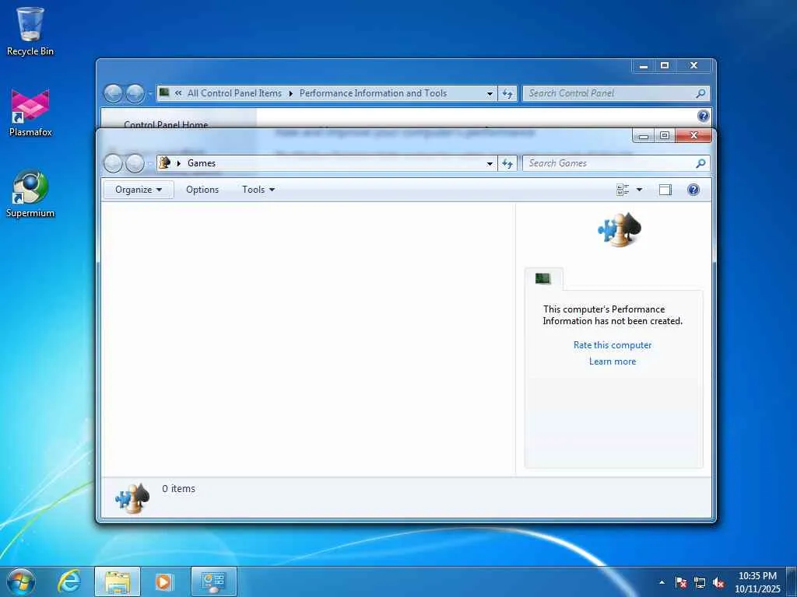Expand arrow after All Control Panel Items
797x597 pixels.
291,93
